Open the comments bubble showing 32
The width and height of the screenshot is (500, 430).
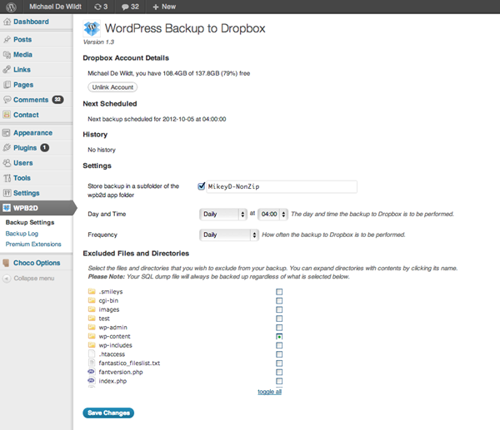pos(130,7)
